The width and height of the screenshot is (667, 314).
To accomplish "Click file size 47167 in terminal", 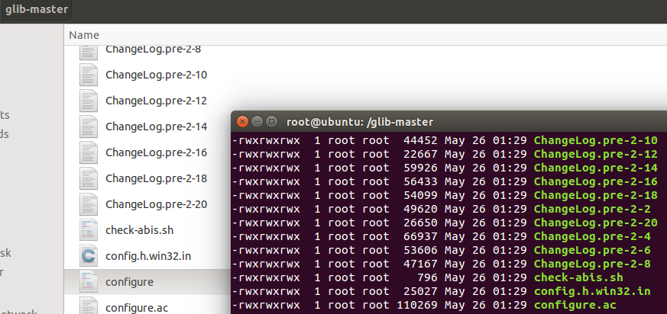I will [x=420, y=264].
